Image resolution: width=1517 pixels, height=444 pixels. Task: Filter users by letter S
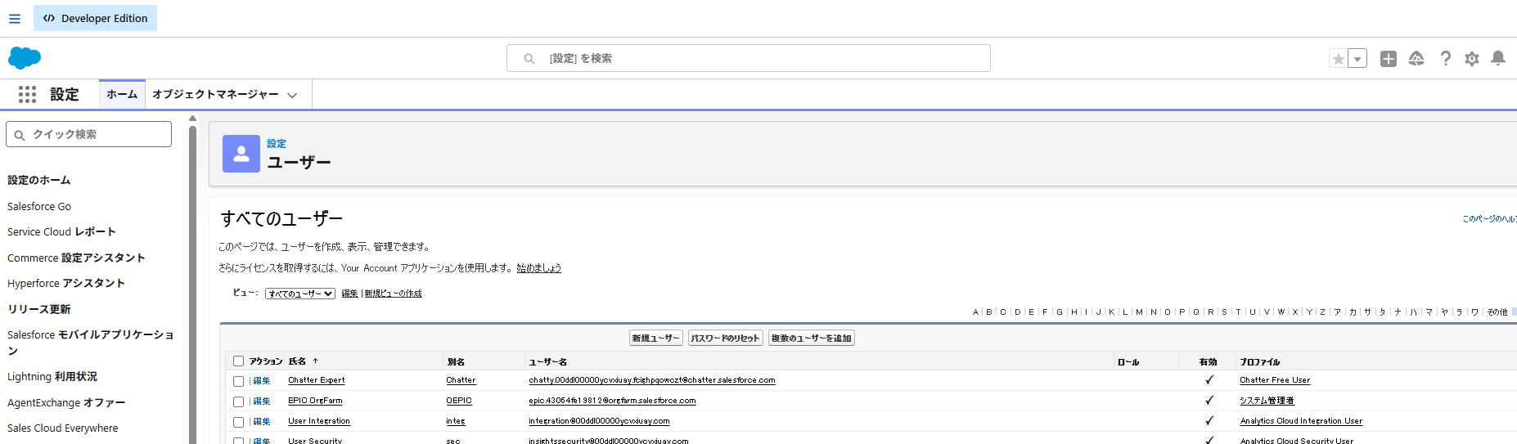pyautogui.click(x=1224, y=312)
